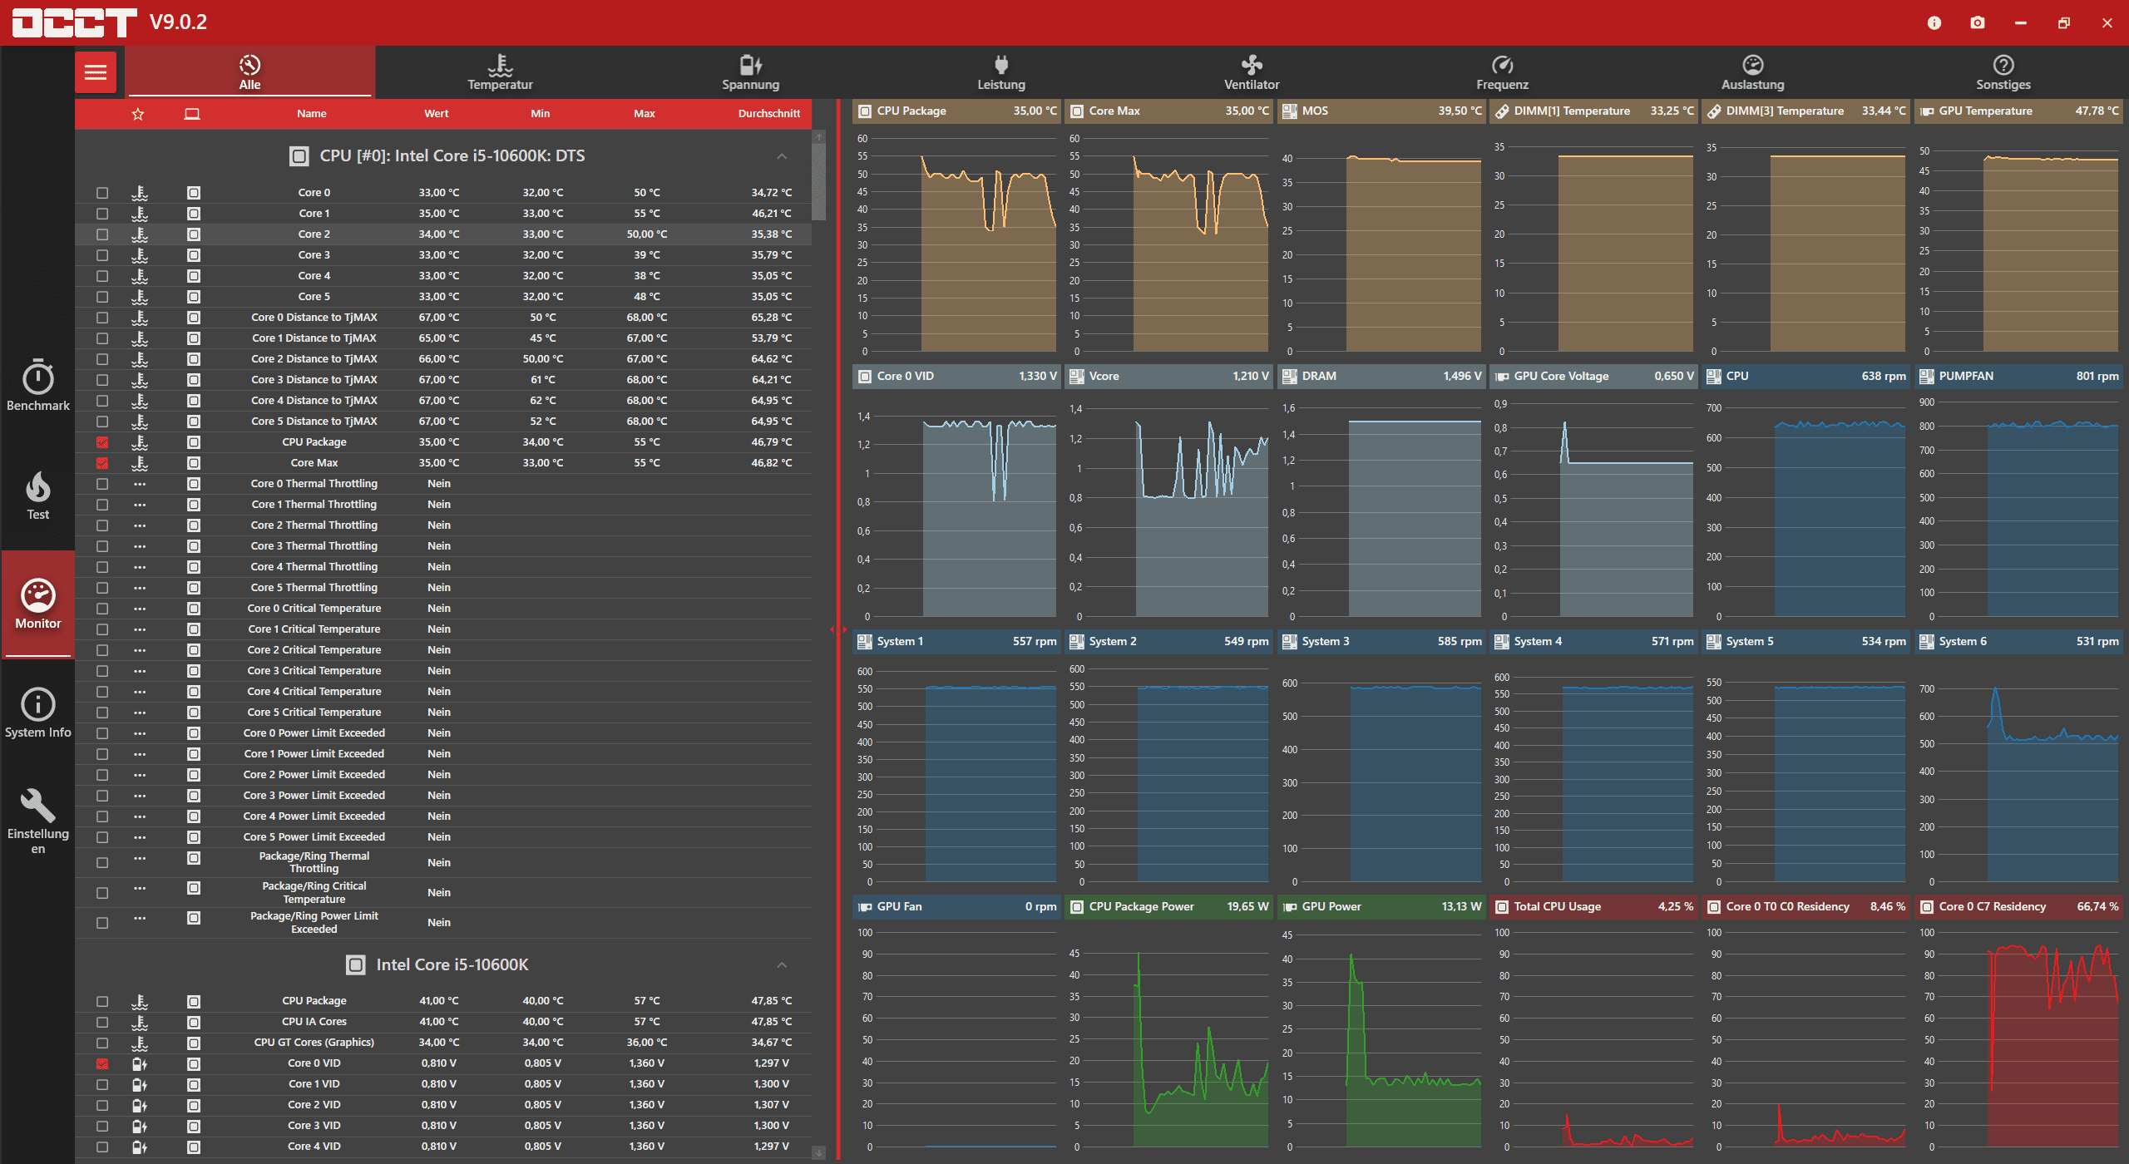Click the temperature icon in Core 3 row
Image resolution: width=2129 pixels, height=1164 pixels.
(x=140, y=255)
